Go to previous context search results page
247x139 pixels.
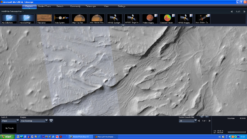point(199,121)
